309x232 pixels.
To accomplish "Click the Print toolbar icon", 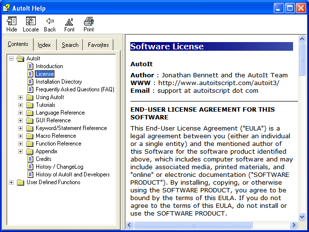I will click(x=89, y=21).
